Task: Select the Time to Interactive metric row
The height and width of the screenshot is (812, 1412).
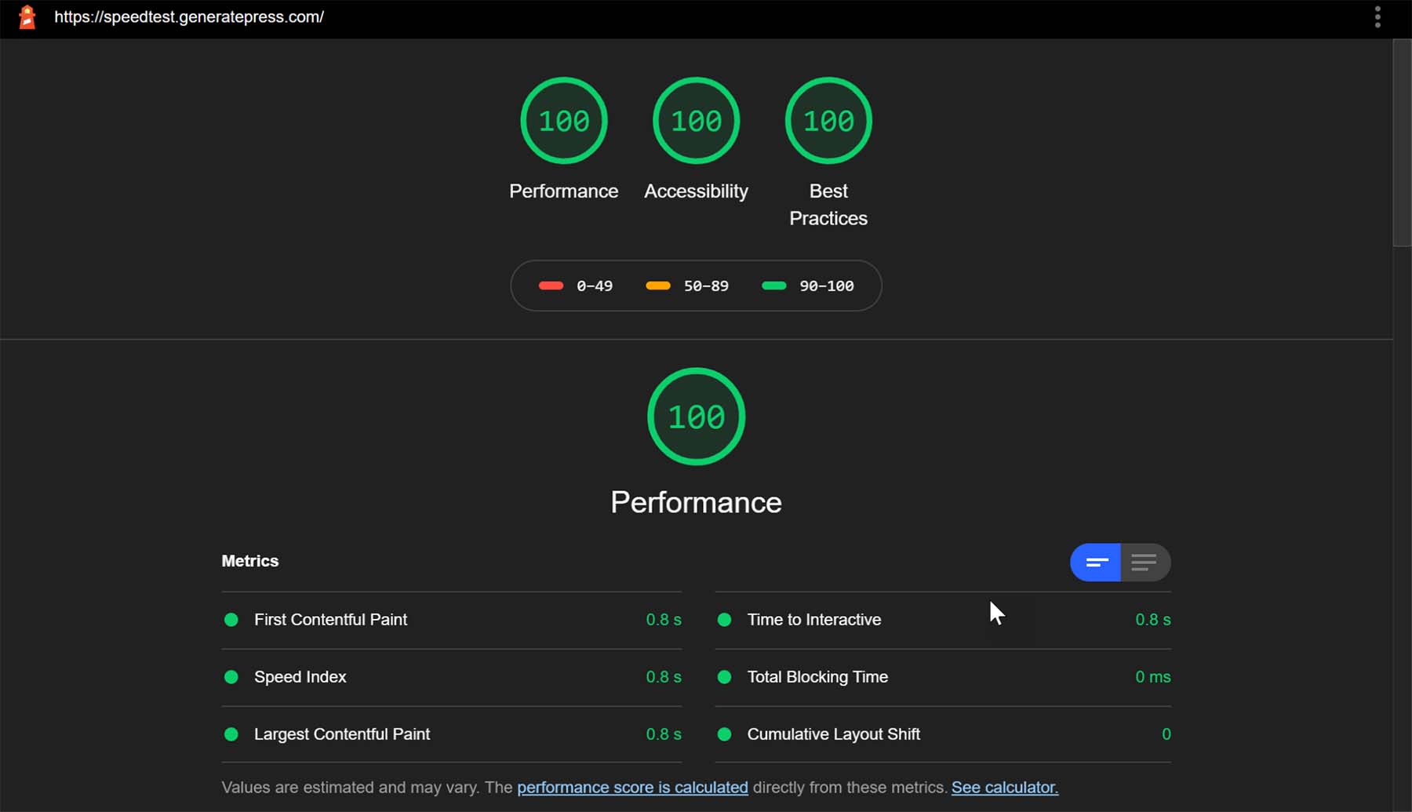Action: 813,620
